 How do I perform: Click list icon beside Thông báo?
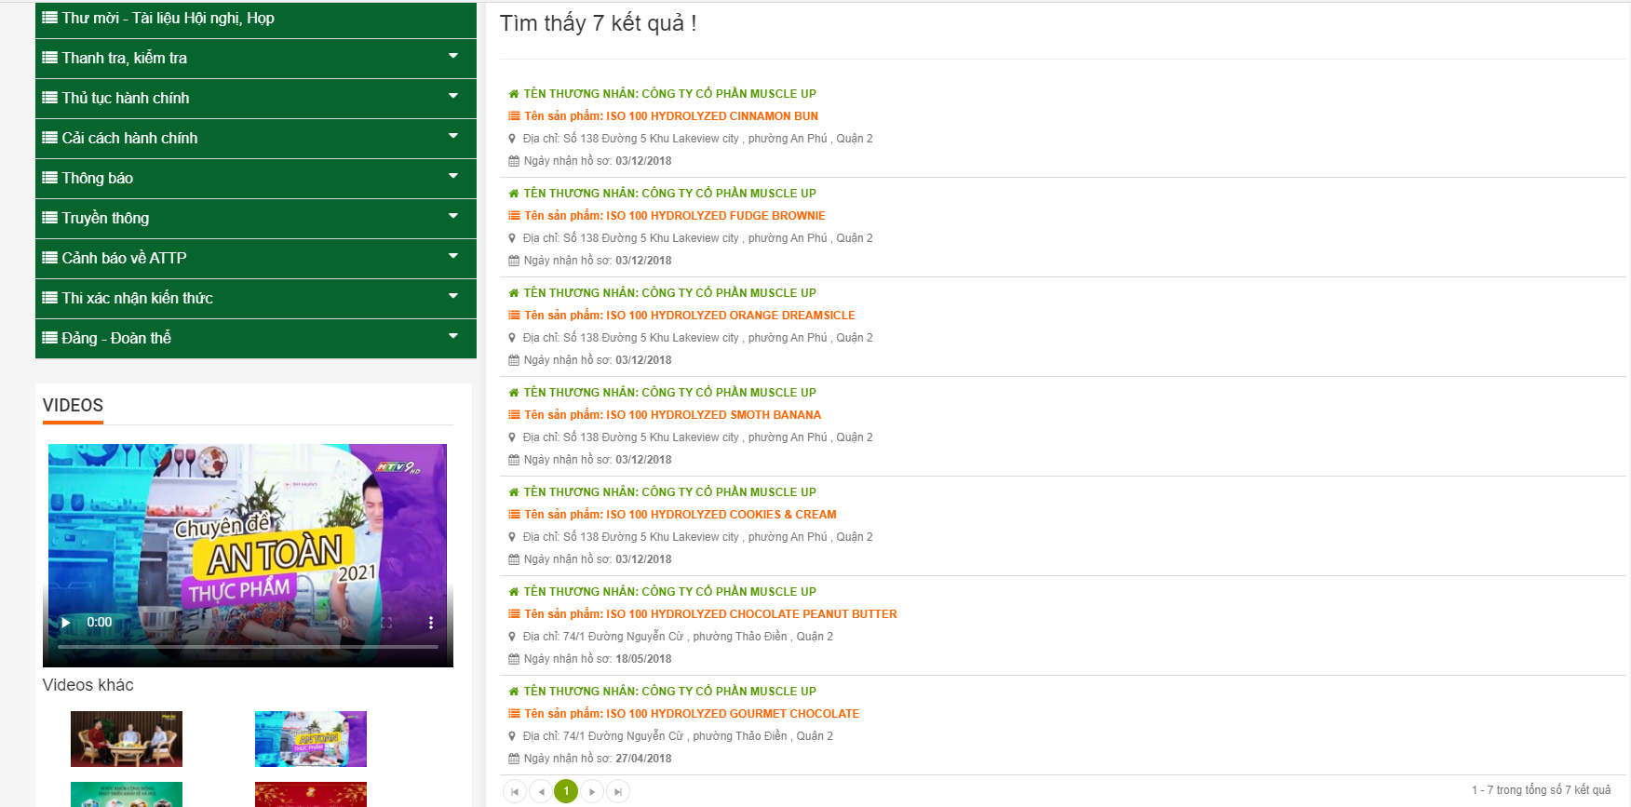(x=50, y=178)
